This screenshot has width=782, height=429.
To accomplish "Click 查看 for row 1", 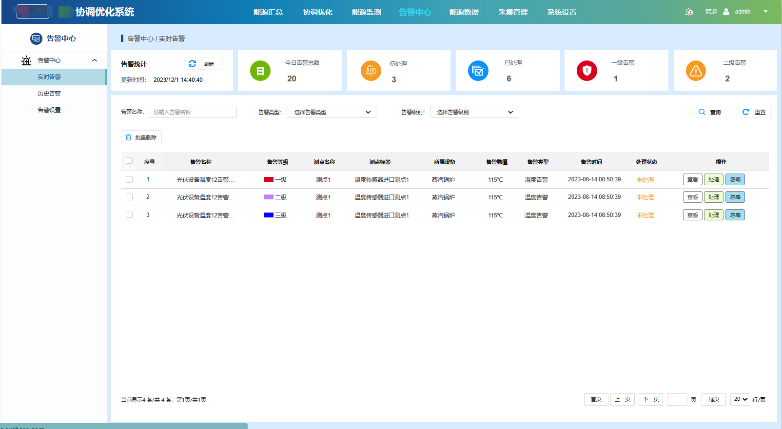I will [x=693, y=179].
